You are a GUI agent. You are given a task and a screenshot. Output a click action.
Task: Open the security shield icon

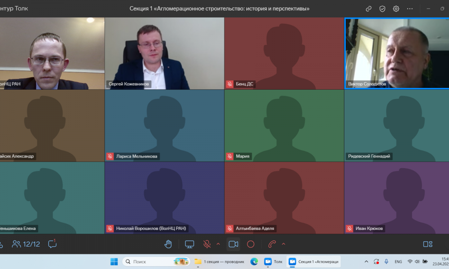pos(382,9)
